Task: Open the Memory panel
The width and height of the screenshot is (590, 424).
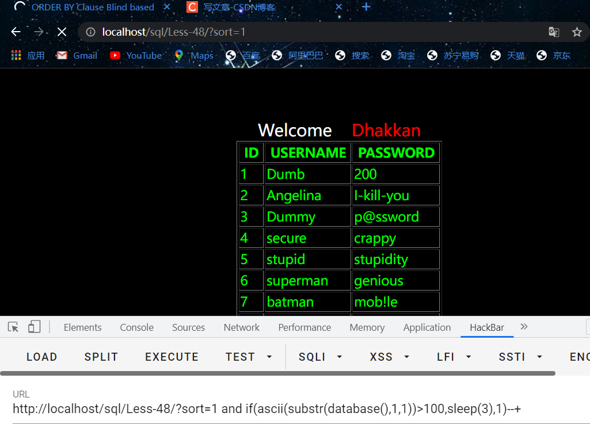Action: pyautogui.click(x=367, y=327)
